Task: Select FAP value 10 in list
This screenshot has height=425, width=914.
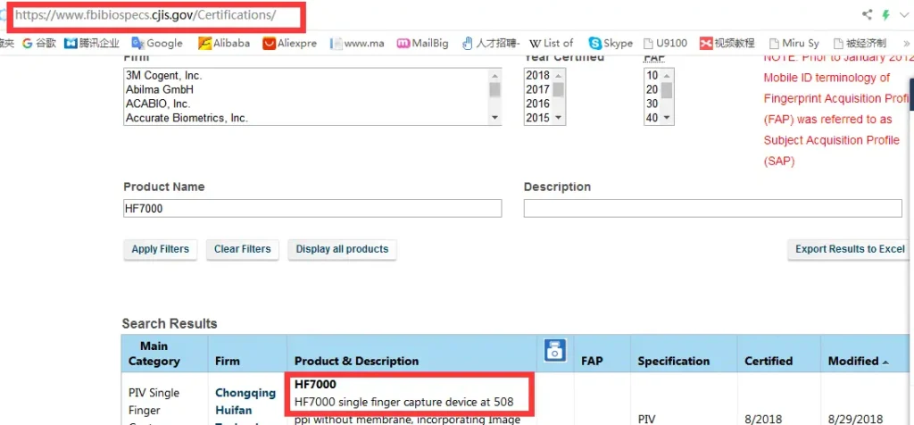Action: click(x=652, y=76)
